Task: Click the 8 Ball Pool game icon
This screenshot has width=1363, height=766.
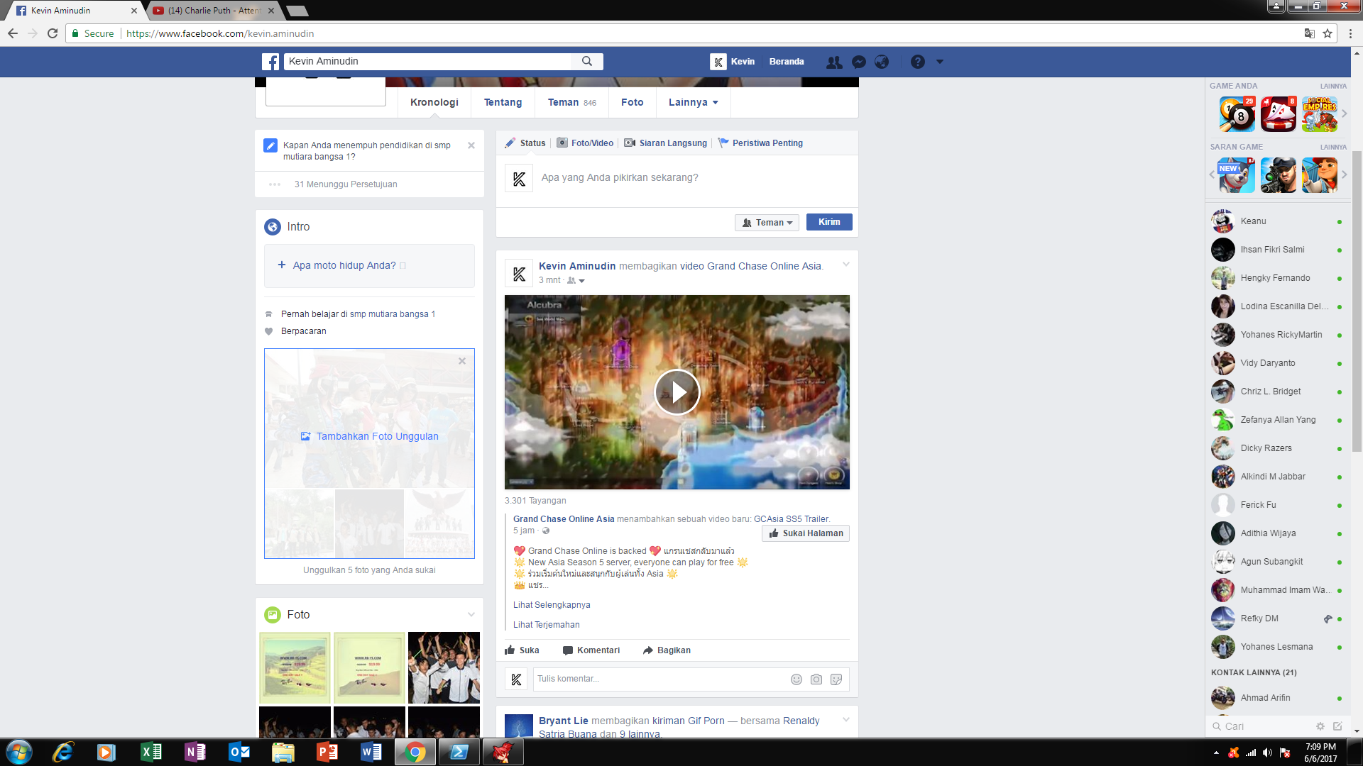Action: point(1237,114)
